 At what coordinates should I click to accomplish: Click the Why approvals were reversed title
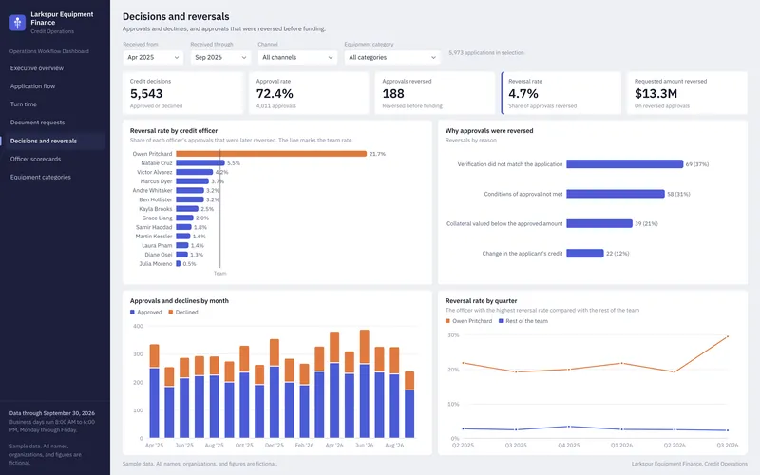[489, 131]
